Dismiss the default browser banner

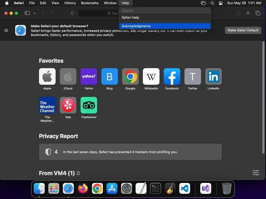coord(6,31)
